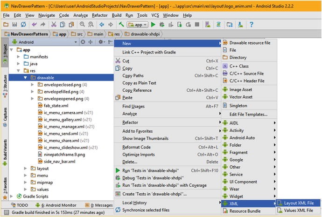Expand the envelopeclosed.png group arrow

coord(32,85)
